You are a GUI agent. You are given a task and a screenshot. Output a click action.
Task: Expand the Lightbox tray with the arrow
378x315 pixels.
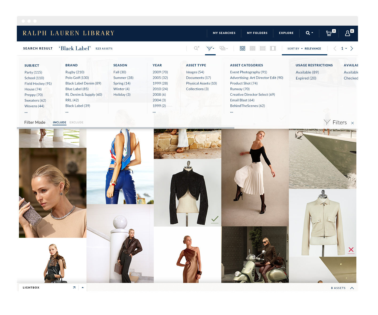coord(83,287)
